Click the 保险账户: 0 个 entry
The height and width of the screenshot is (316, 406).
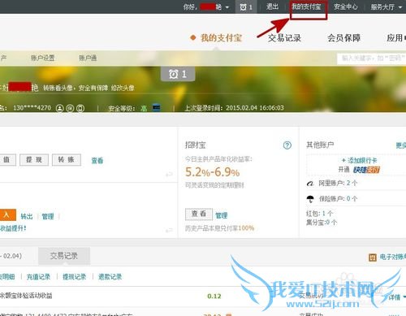point(338,199)
